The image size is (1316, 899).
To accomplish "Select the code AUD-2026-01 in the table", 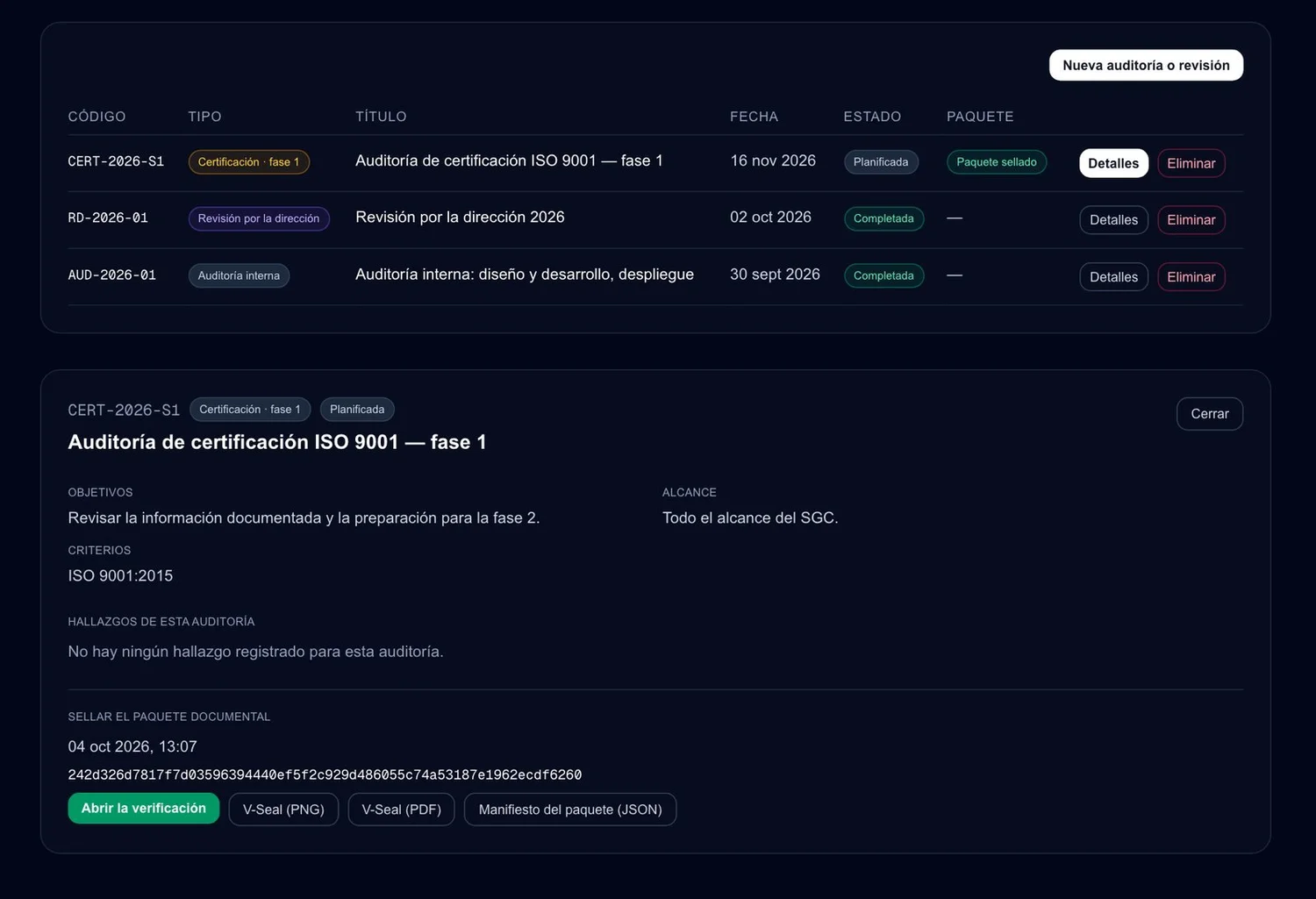I will 112,275.
